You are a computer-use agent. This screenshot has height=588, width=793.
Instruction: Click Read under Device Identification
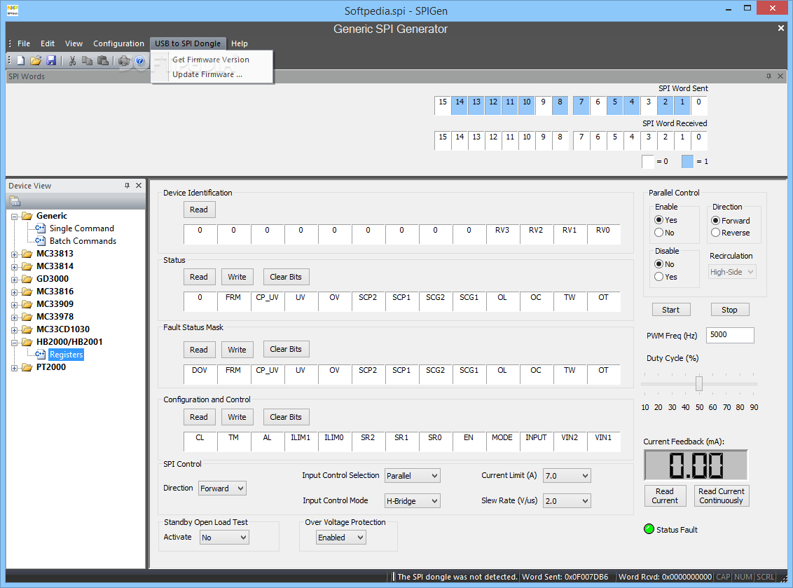click(x=199, y=210)
